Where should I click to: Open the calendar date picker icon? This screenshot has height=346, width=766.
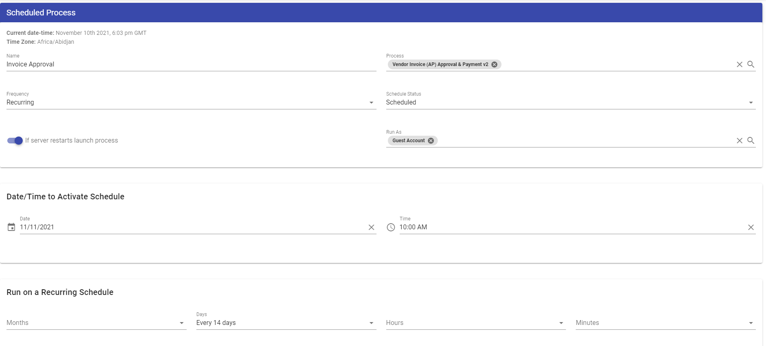11,227
